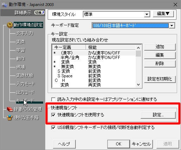Click the key list scrollbar thumb
This screenshot has width=181, height=150.
pos(138,53)
